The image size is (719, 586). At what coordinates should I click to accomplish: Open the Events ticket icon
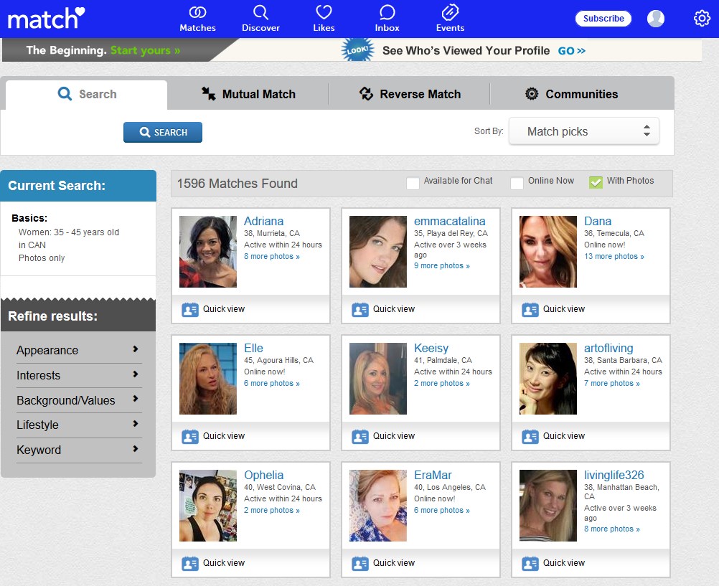coord(450,12)
